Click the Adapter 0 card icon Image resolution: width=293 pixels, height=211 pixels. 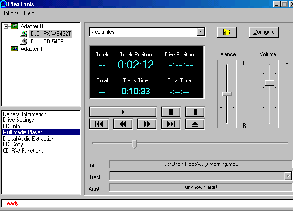(14, 26)
